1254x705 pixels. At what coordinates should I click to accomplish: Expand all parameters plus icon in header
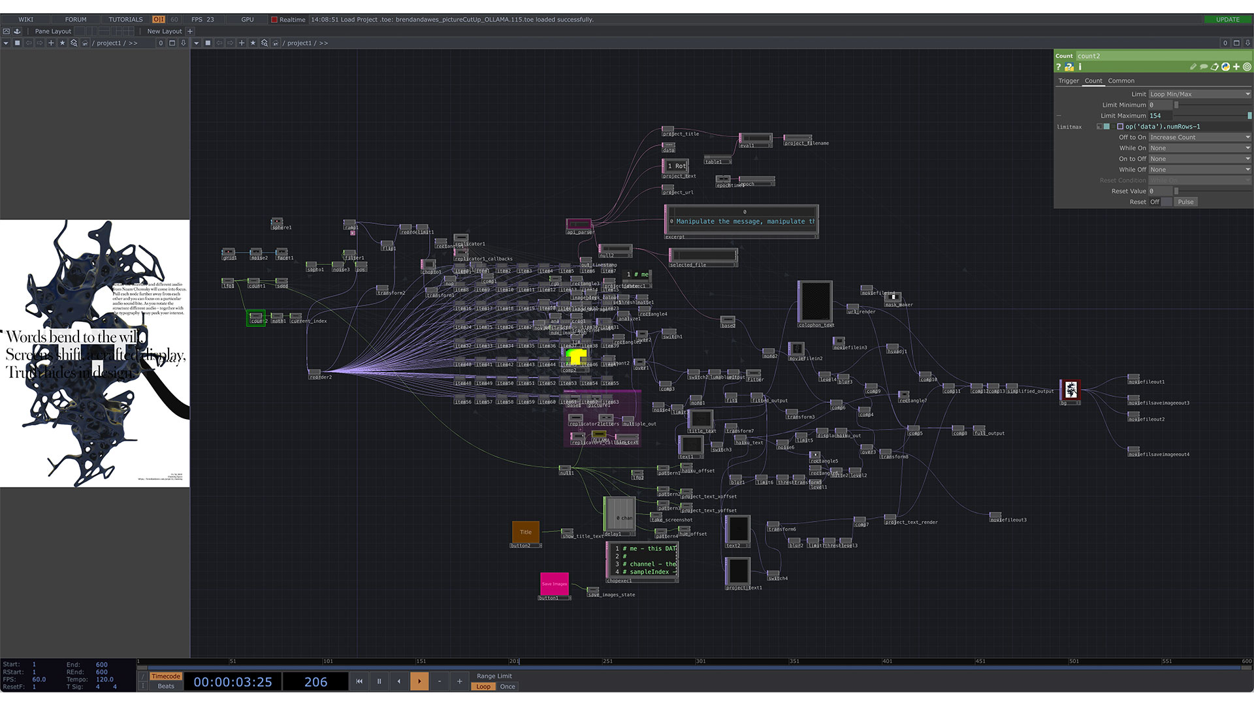pyautogui.click(x=1236, y=67)
